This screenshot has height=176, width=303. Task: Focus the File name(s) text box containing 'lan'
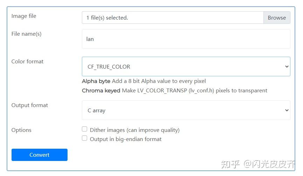186,39
